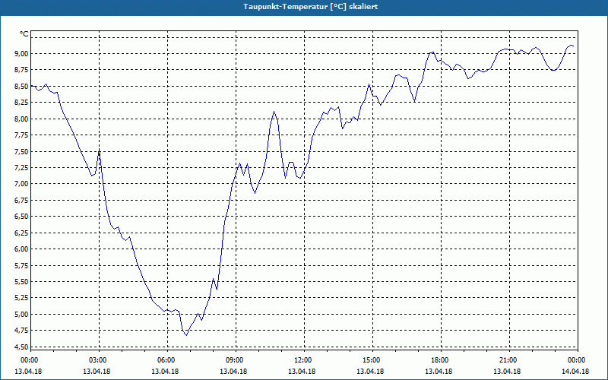Click the '5,50' y-axis value
This screenshot has height=380, width=608.
22,281
